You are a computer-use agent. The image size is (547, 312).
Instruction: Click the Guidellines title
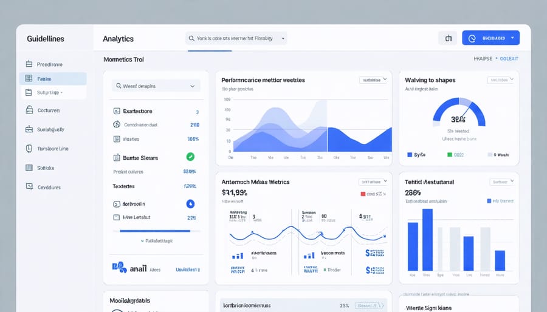coord(46,39)
